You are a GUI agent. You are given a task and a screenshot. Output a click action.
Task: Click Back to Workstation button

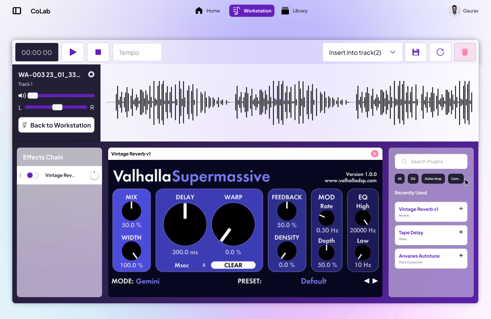point(56,125)
